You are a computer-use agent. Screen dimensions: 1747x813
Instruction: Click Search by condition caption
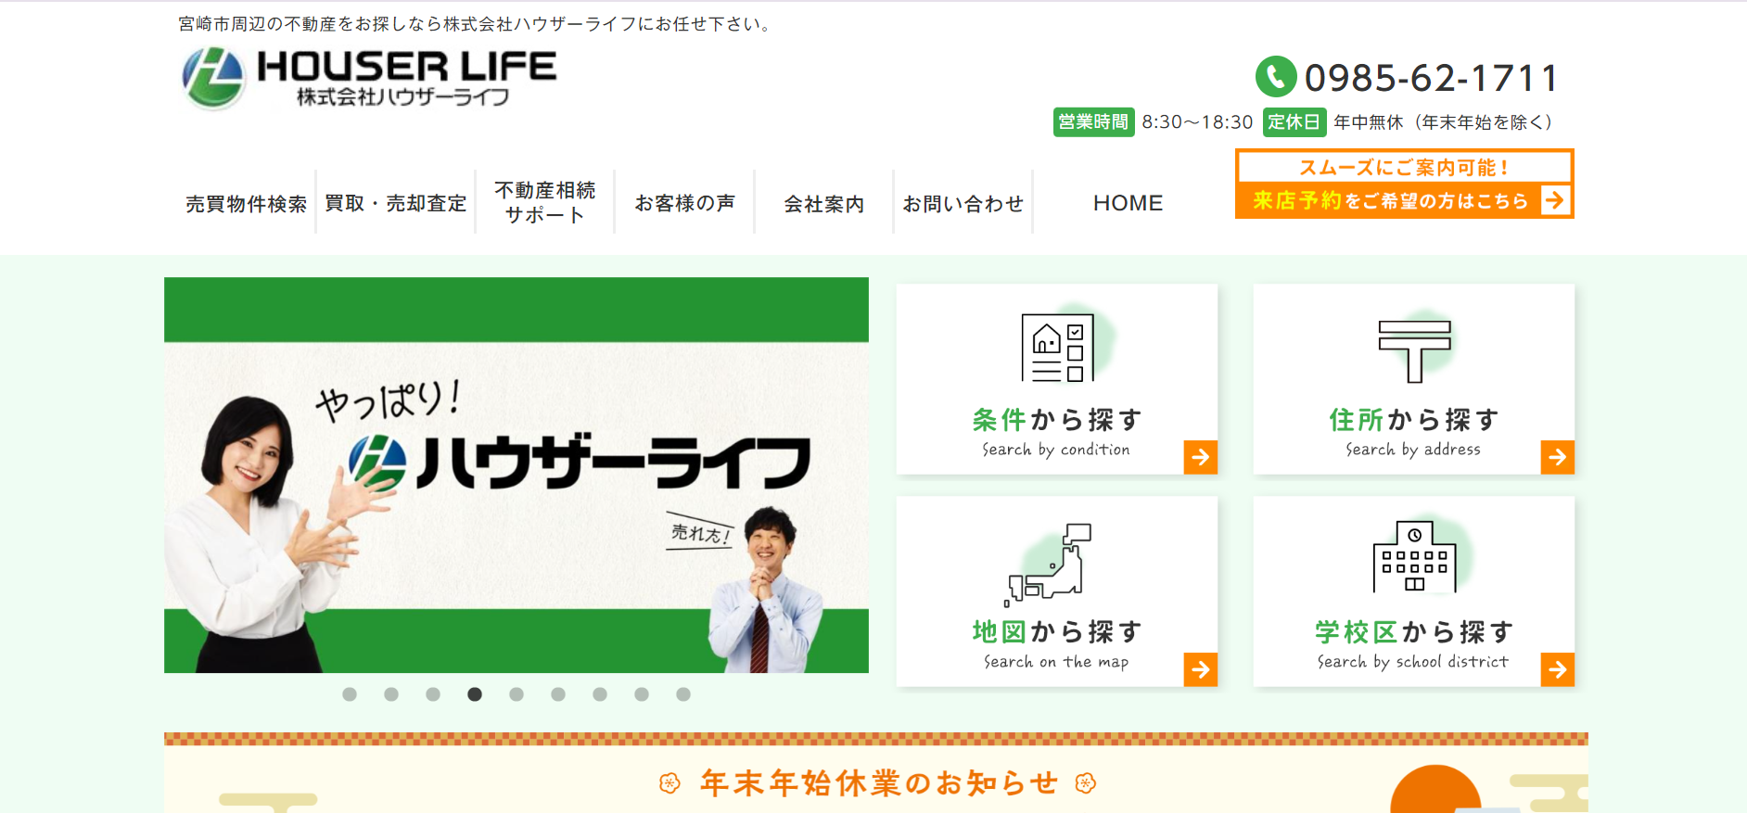1056,450
